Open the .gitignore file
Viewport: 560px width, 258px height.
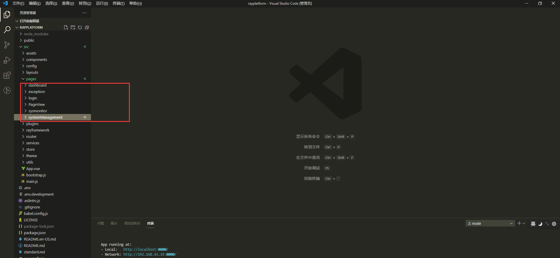coord(52,207)
